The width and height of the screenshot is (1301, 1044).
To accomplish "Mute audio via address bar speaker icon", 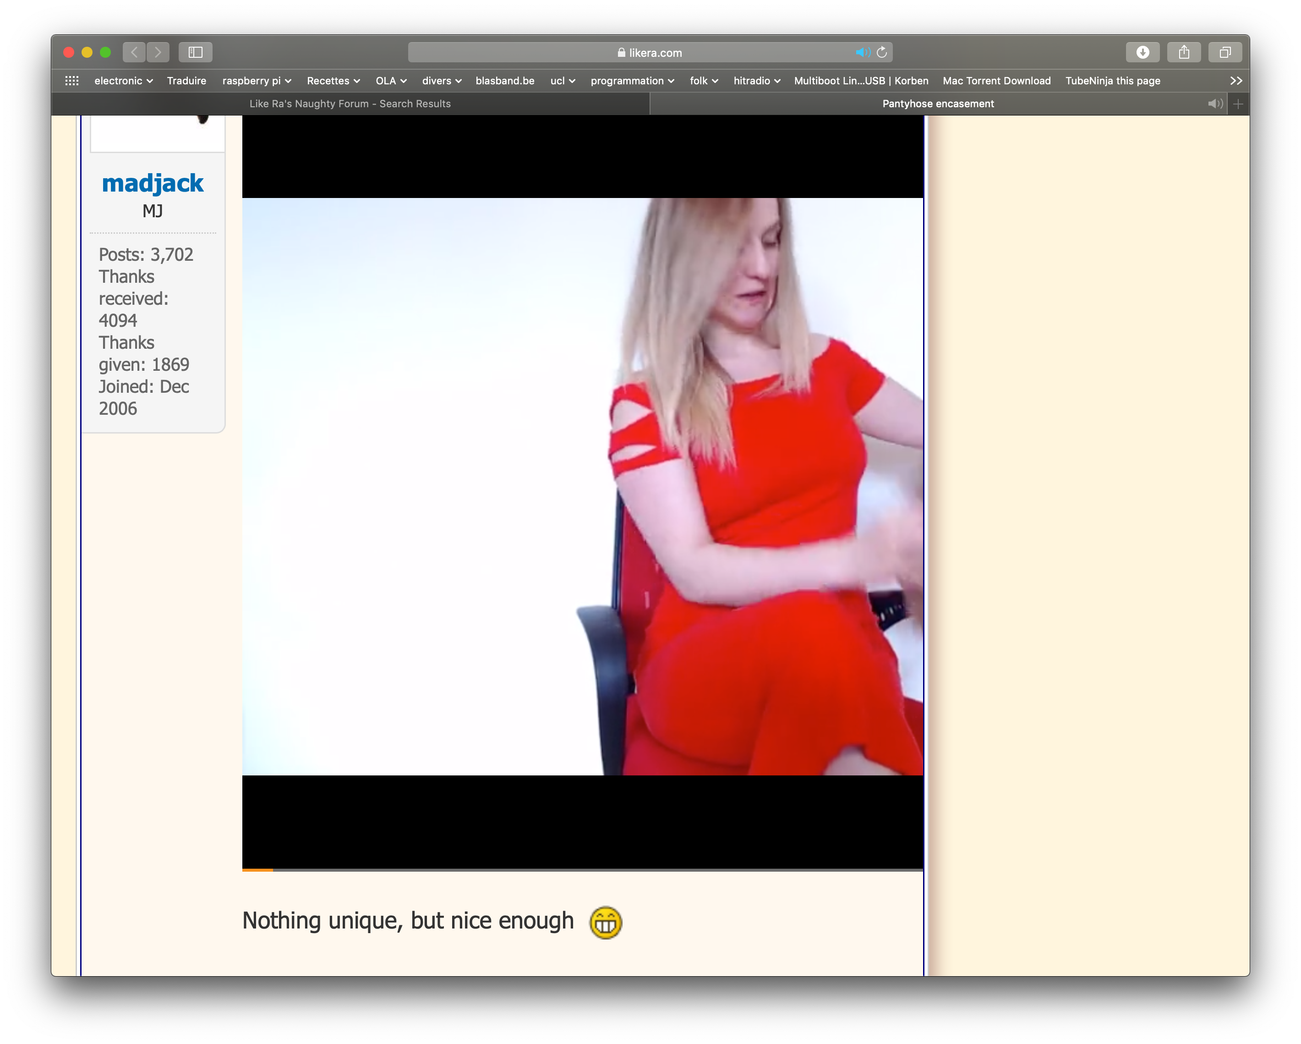I will point(862,53).
